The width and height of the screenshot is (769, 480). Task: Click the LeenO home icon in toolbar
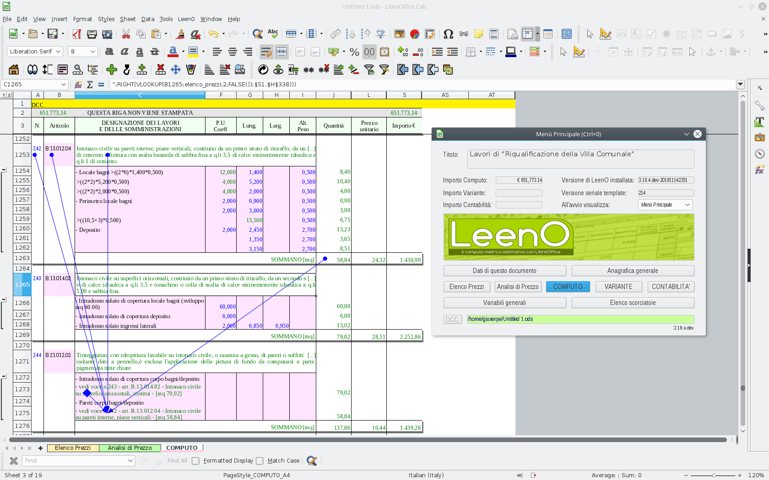pos(14,69)
